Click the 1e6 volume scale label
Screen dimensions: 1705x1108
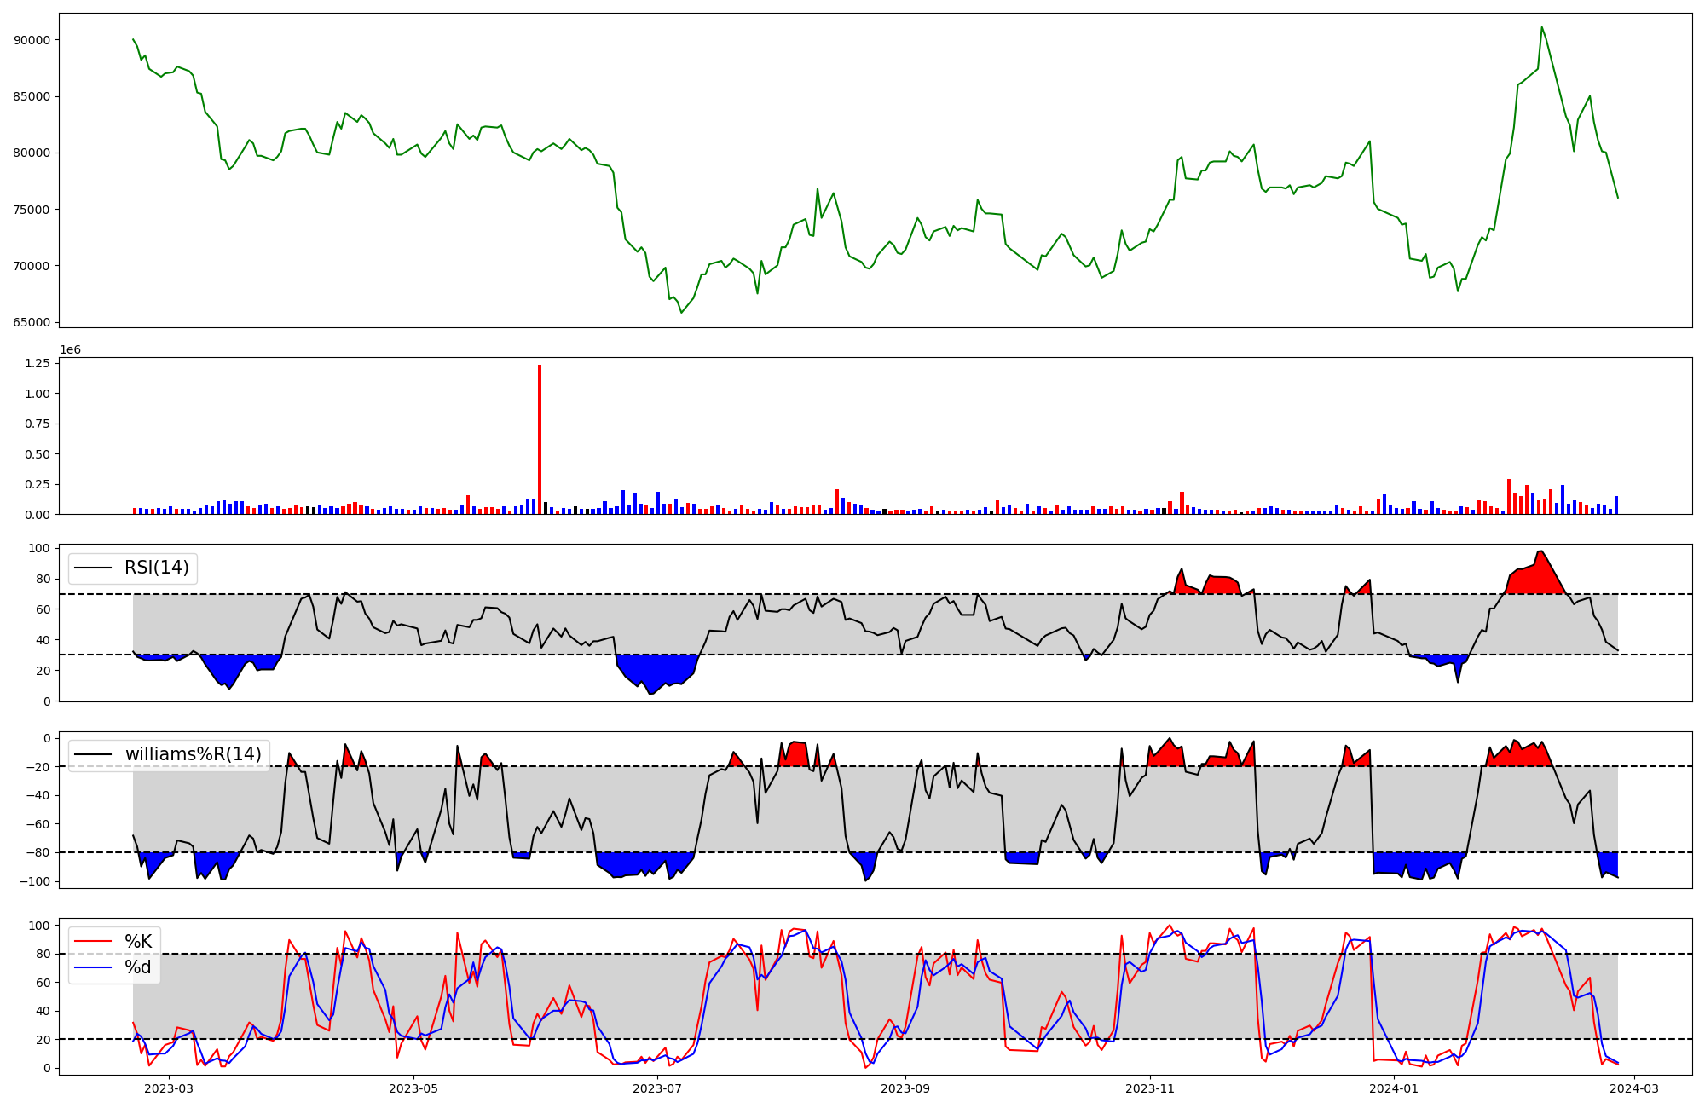[x=70, y=349]
